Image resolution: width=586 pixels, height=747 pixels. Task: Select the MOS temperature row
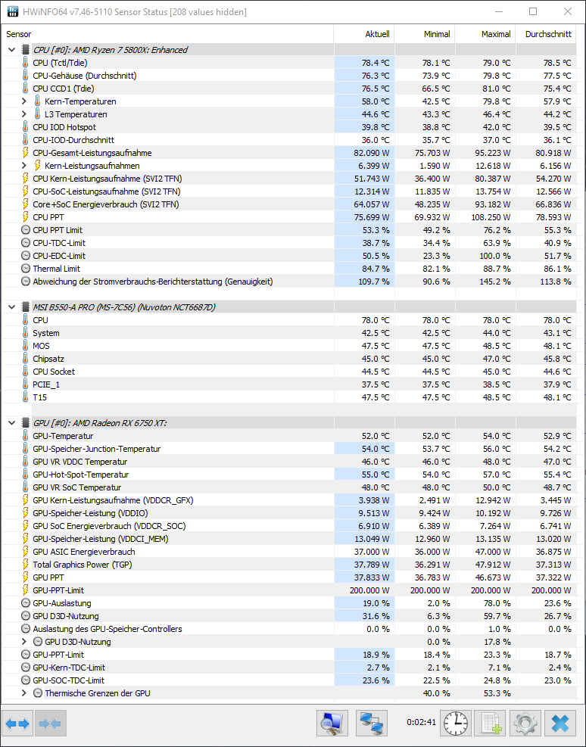pos(288,345)
